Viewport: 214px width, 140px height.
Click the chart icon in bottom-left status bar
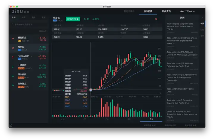click(11, 125)
